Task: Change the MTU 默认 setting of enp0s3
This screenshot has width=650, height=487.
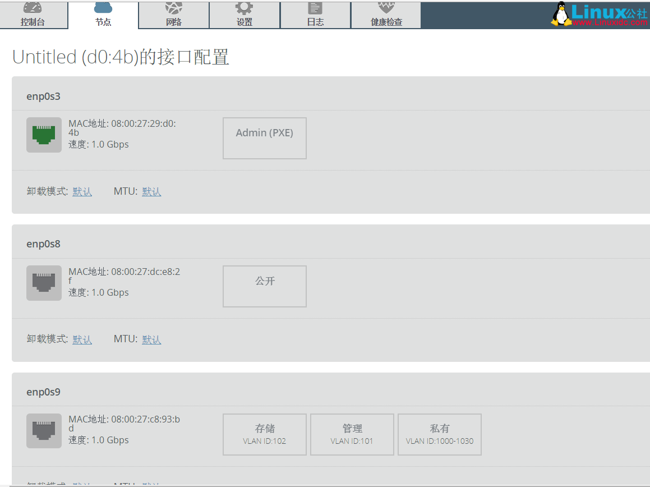Action: 151,191
